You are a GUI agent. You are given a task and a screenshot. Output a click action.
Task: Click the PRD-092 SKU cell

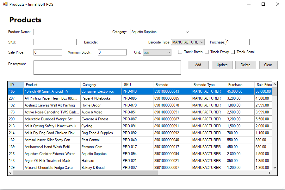click(137, 133)
